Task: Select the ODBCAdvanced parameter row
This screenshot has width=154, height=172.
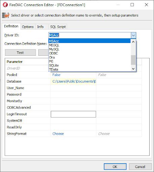Action: click(74, 107)
